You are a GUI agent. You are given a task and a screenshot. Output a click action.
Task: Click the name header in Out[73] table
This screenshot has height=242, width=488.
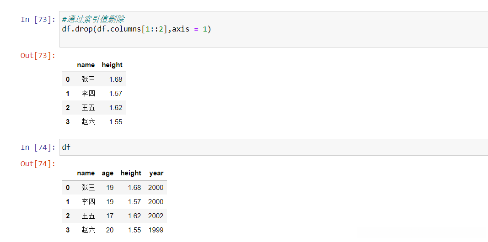(86, 65)
